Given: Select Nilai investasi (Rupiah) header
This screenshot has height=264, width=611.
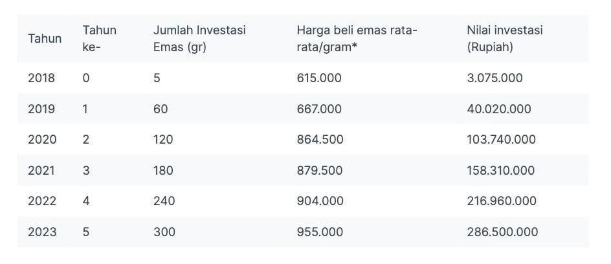Looking at the screenshot, I should [505, 39].
